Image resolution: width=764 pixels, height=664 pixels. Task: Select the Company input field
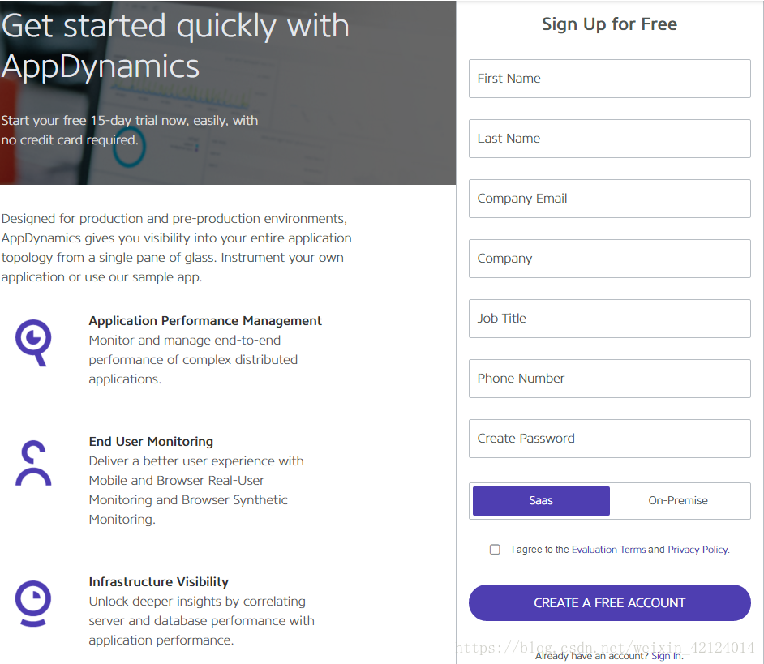(x=610, y=258)
